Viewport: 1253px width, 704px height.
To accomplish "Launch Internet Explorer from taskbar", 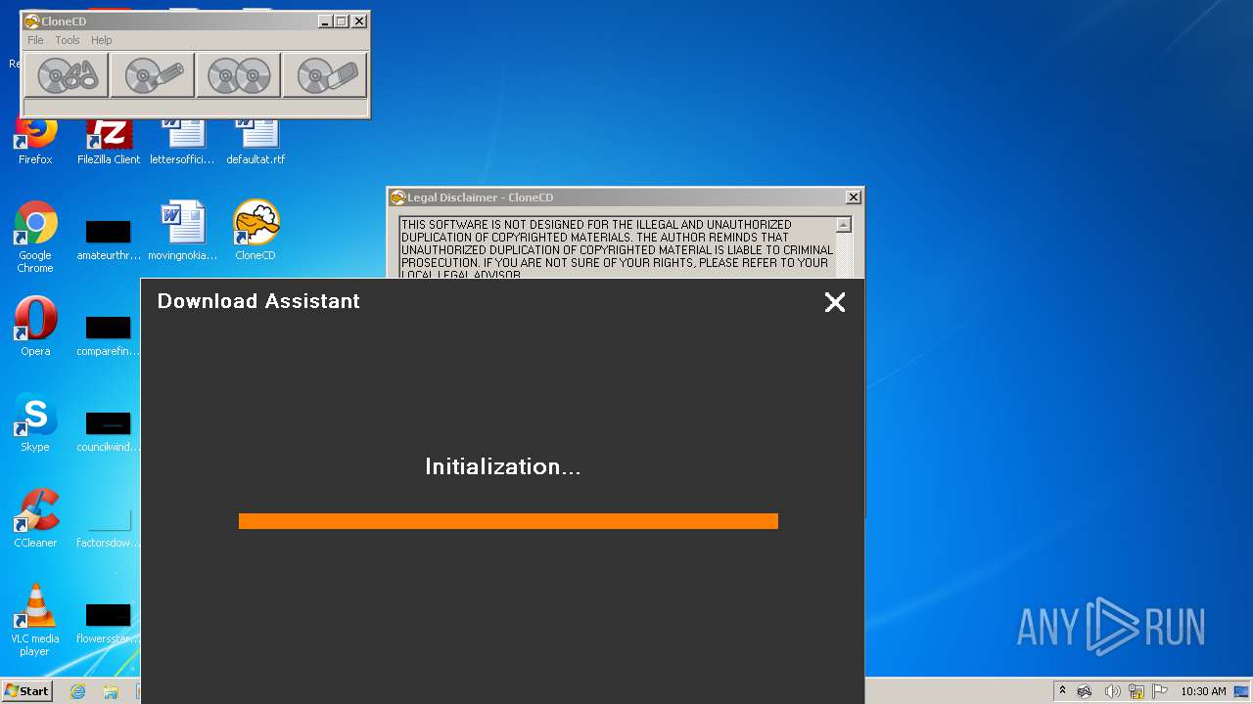I will click(78, 691).
